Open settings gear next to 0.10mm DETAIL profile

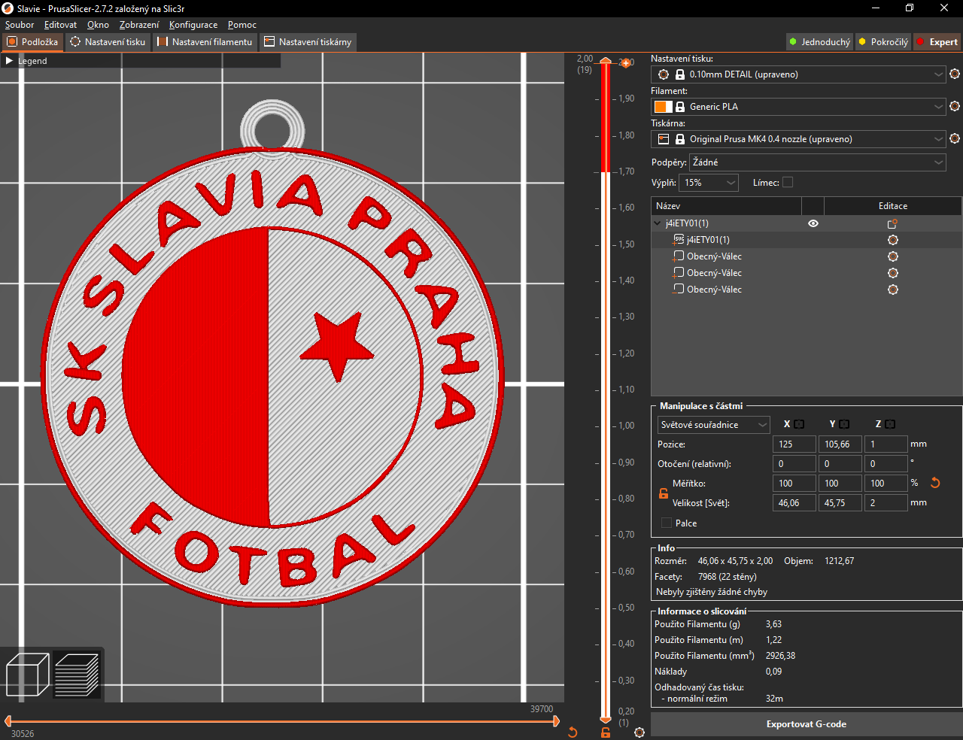pyautogui.click(x=954, y=74)
